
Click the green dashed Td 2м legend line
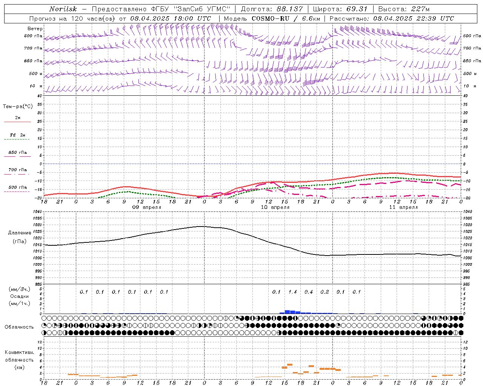[x=17, y=139]
